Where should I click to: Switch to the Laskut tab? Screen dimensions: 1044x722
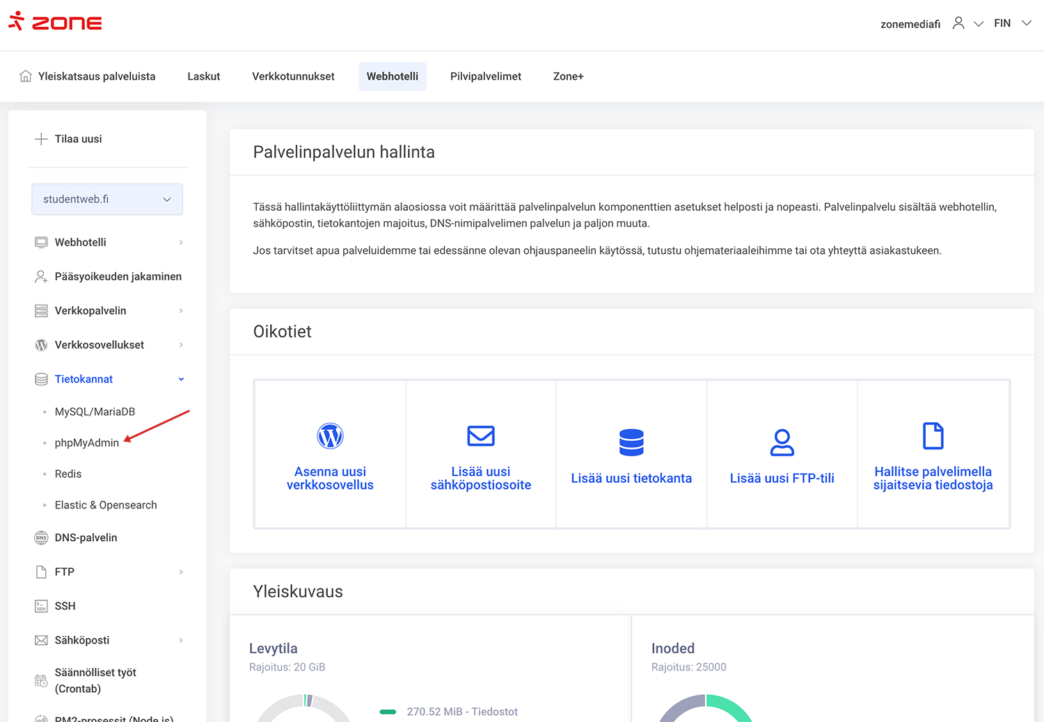click(x=203, y=77)
